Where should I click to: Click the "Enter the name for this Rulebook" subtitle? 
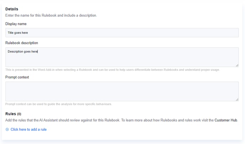(51, 16)
